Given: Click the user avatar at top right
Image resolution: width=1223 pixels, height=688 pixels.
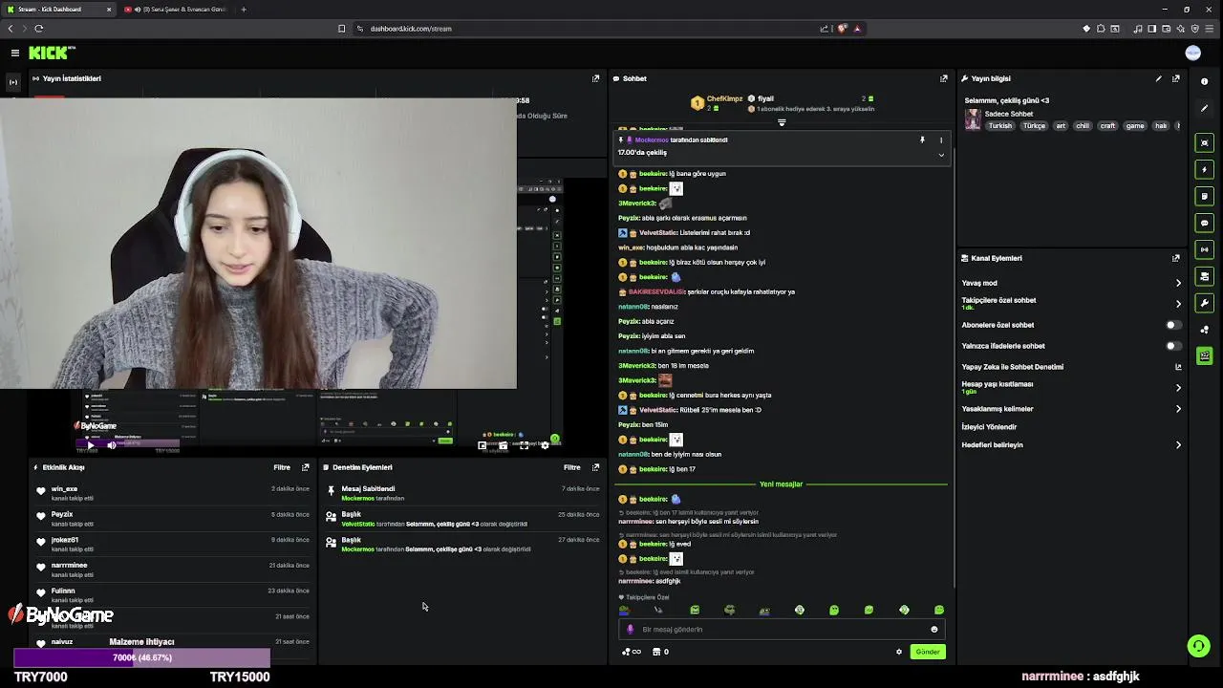Looking at the screenshot, I should tap(1192, 53).
